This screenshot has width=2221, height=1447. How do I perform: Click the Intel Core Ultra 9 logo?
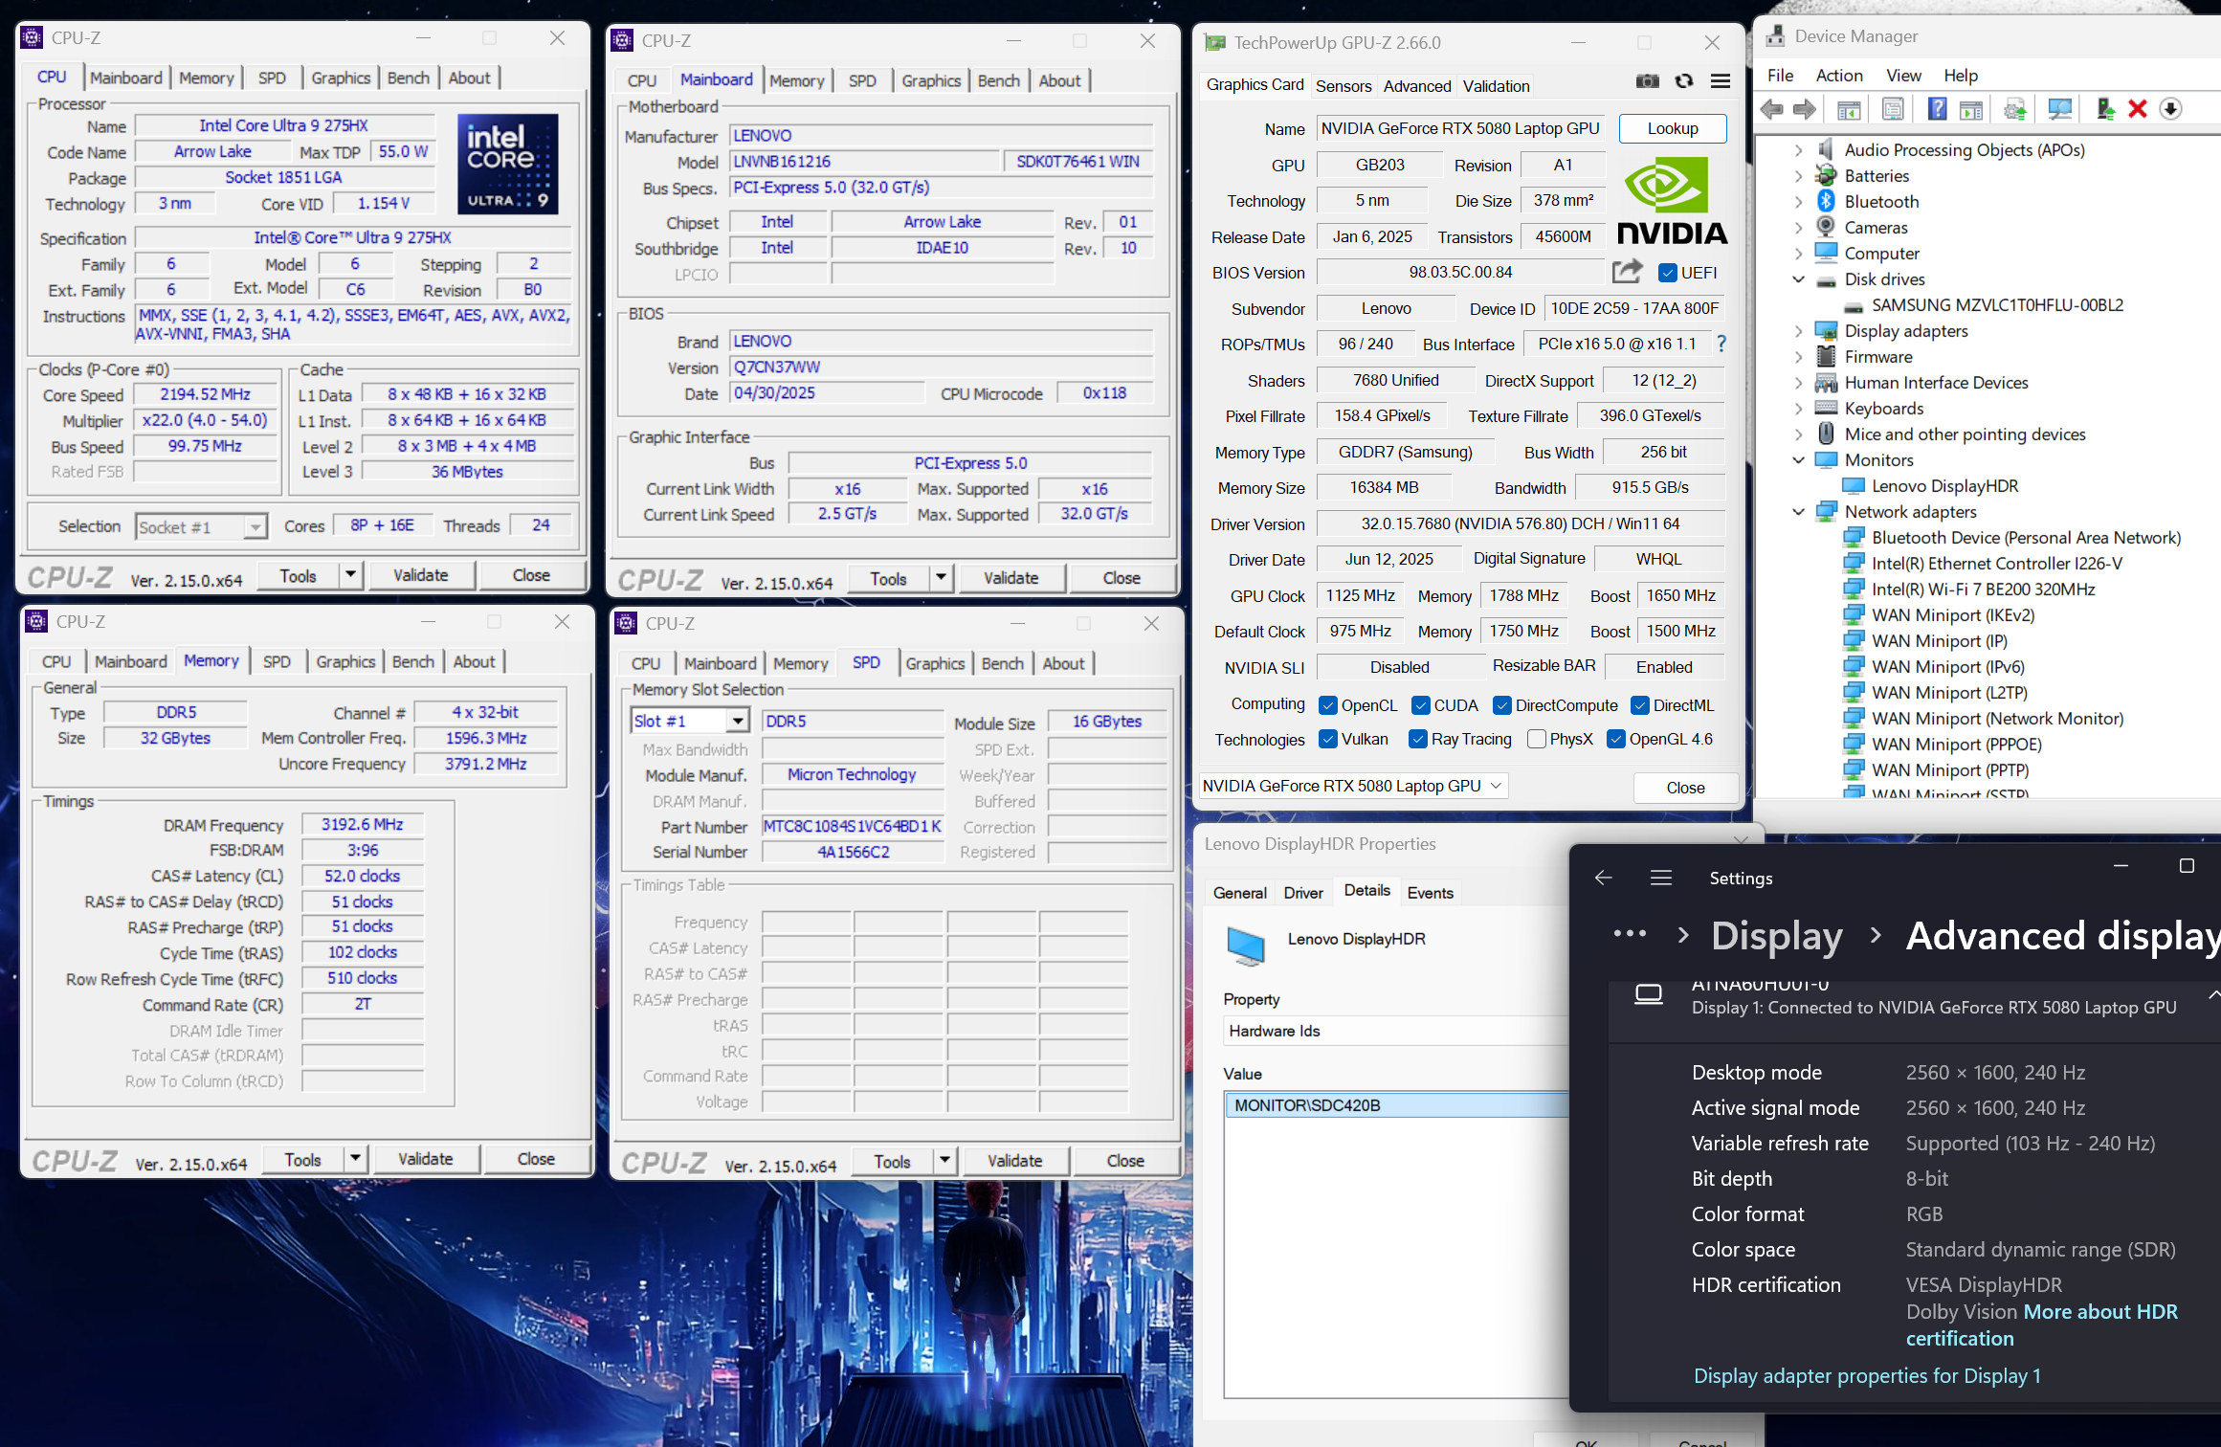tap(508, 164)
